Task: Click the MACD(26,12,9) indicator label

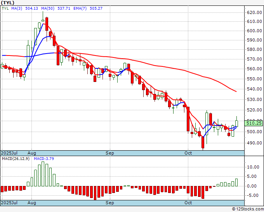Action: point(16,159)
